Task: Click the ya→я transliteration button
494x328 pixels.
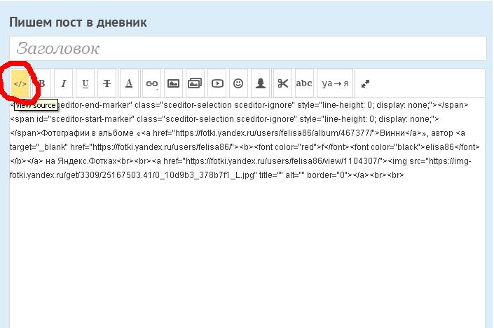Action: coord(335,83)
